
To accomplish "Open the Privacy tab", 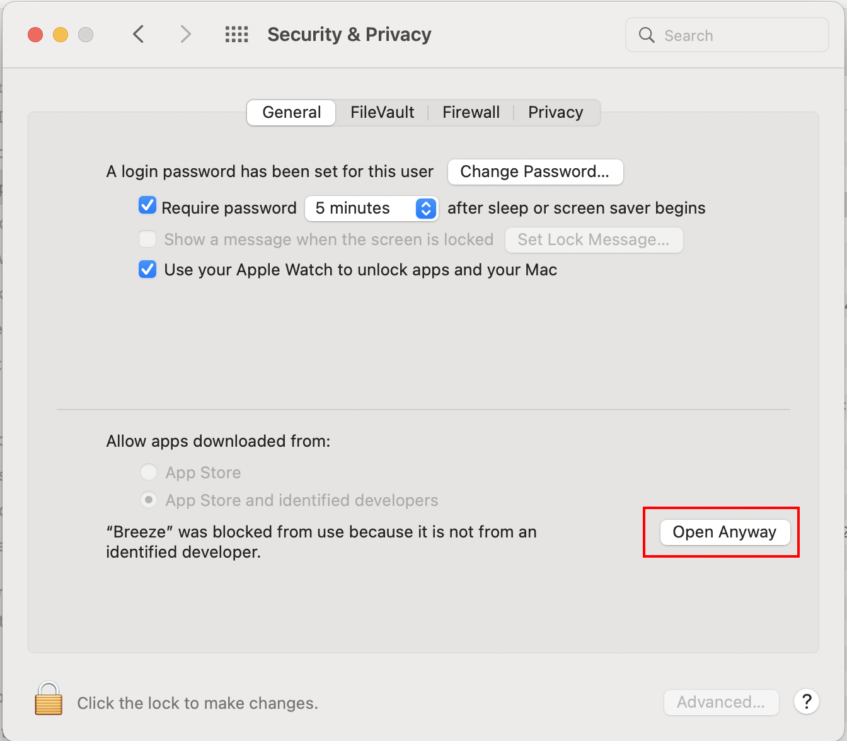I will click(555, 113).
